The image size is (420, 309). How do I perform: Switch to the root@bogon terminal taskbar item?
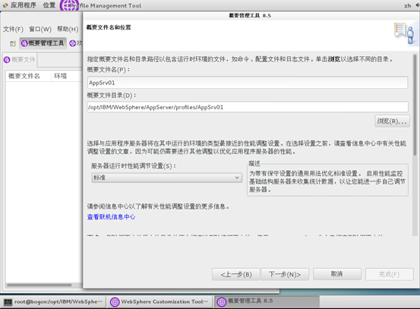[x=53, y=301]
